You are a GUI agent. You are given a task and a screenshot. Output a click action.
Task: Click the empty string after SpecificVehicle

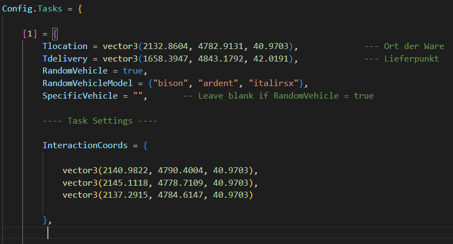pyautogui.click(x=138, y=95)
